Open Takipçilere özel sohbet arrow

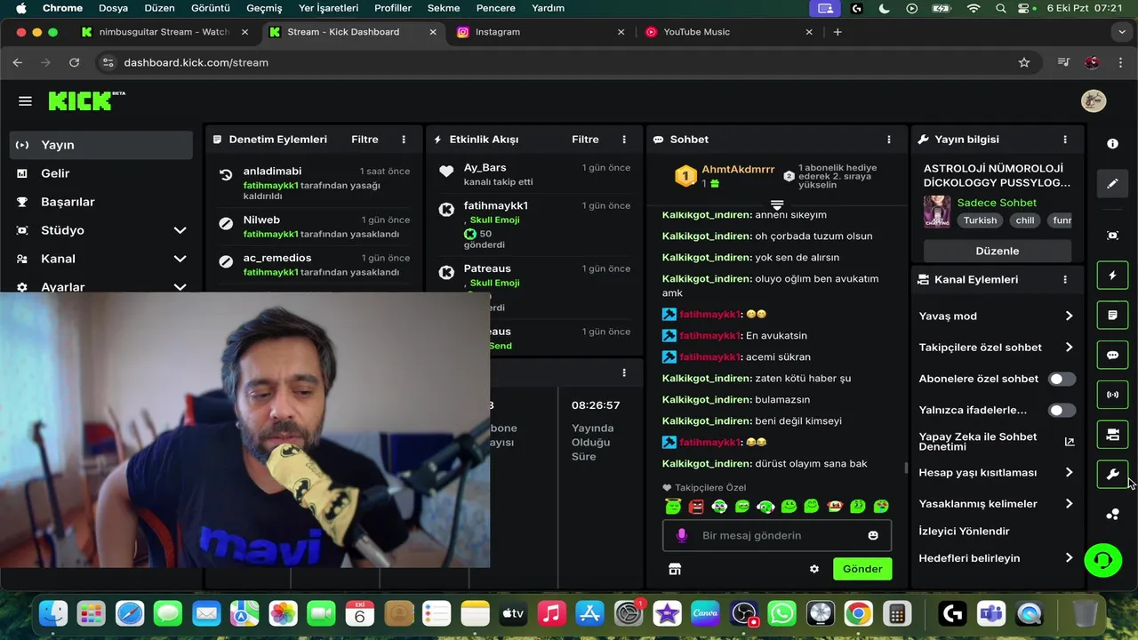(x=1069, y=348)
